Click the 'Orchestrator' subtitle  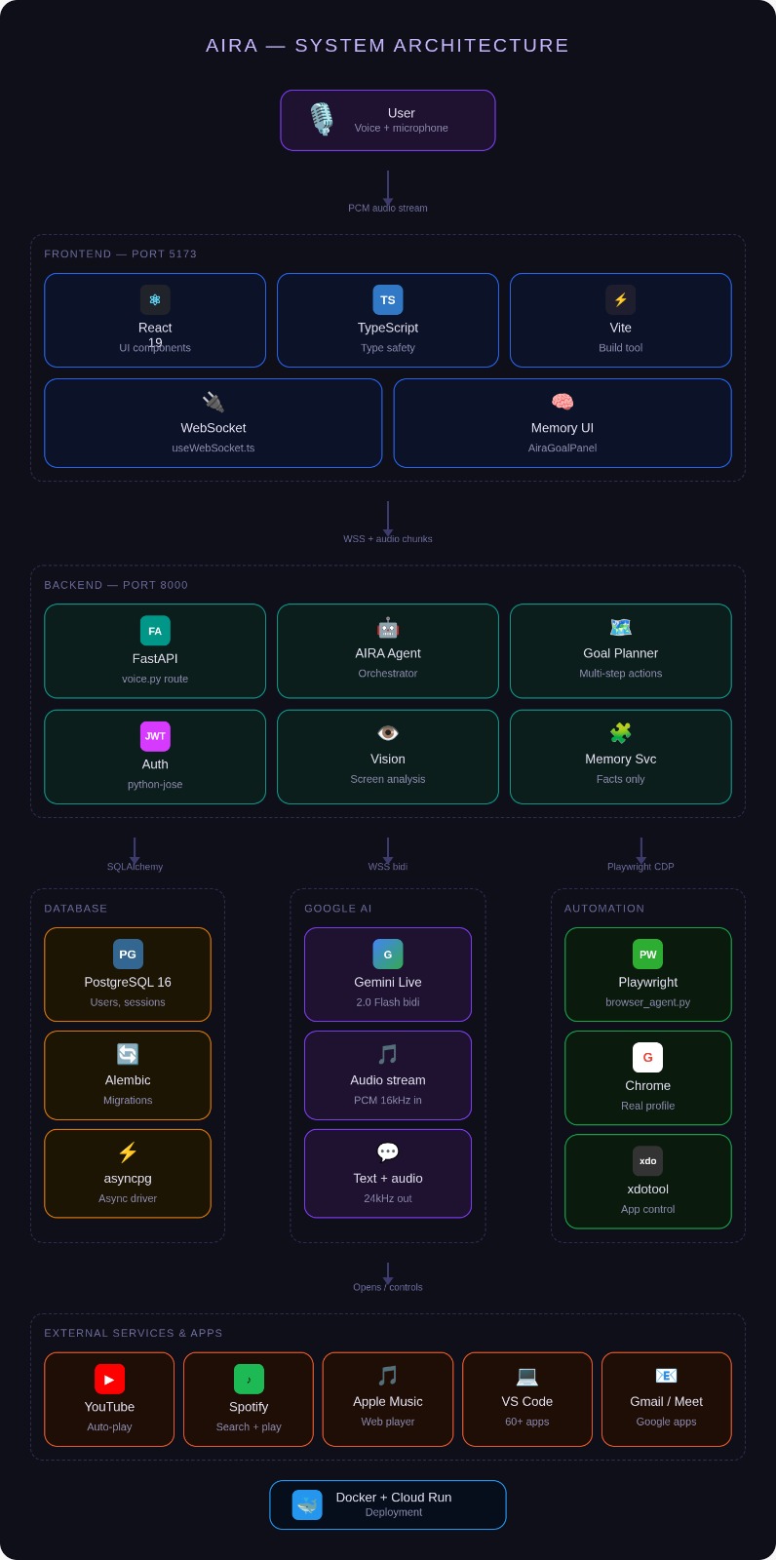click(388, 674)
